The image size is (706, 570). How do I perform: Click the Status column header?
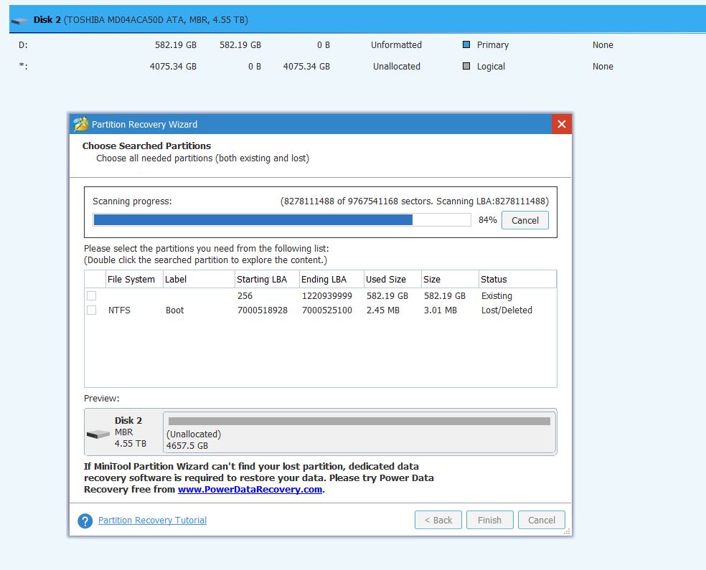517,279
